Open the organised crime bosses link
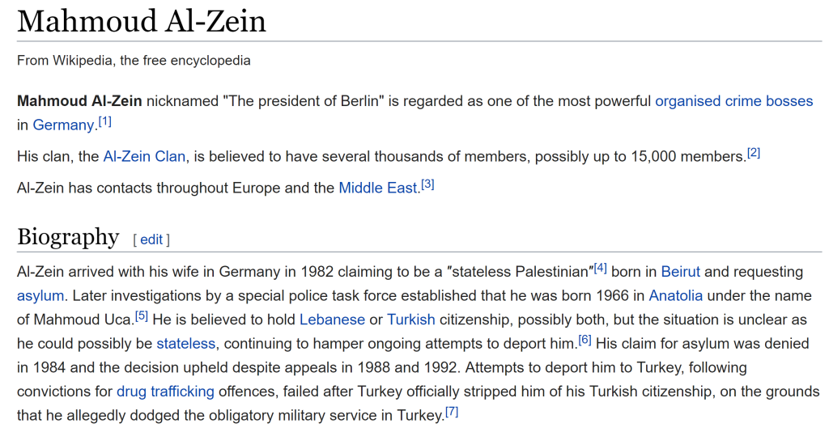Image resolution: width=829 pixels, height=432 pixels. click(733, 101)
